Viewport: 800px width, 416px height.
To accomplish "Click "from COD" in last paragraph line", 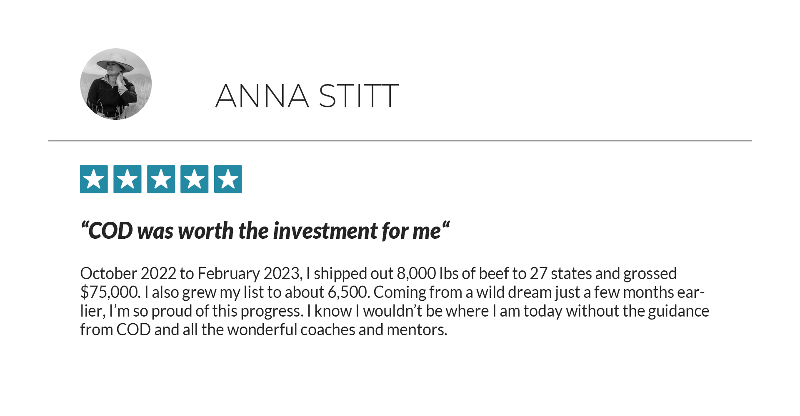I will (x=115, y=329).
